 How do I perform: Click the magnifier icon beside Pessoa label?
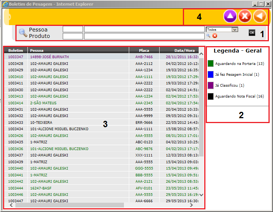pyautogui.click(x=23, y=33)
